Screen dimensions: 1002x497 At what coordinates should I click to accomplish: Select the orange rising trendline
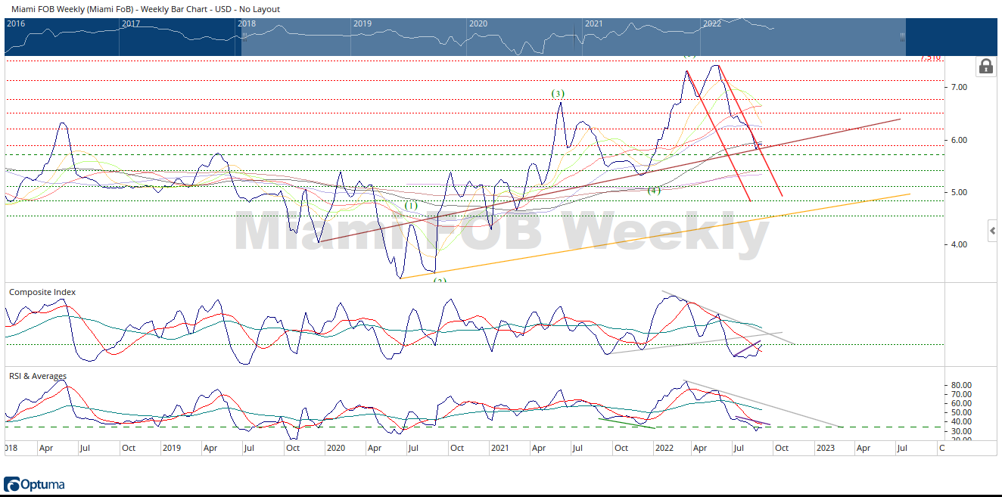(x=655, y=236)
